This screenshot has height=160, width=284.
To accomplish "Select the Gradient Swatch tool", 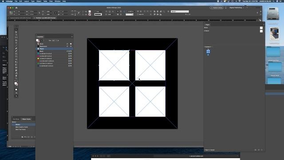I will pos(16,65).
